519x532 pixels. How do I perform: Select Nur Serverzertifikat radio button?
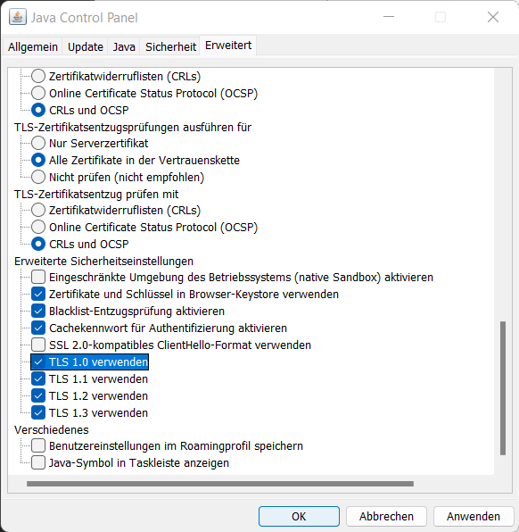click(38, 143)
